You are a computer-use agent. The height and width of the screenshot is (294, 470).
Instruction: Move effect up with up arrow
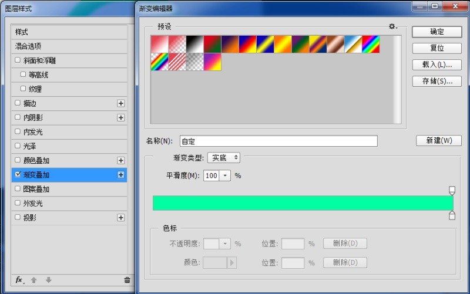click(33, 280)
